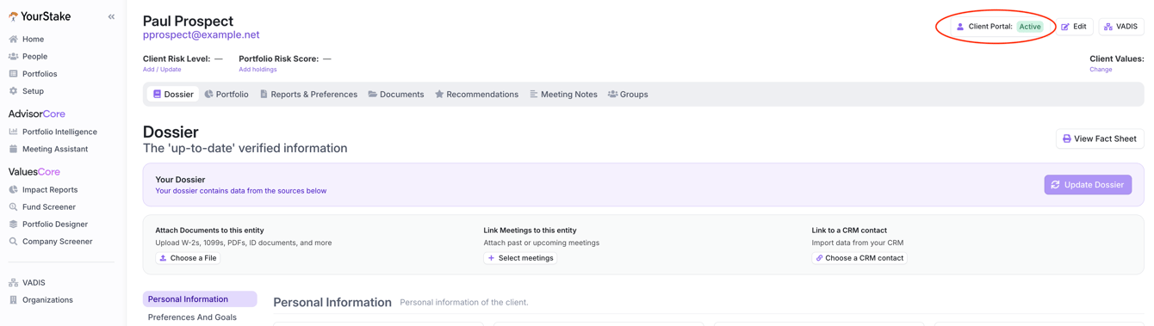Open Company Screener
The height and width of the screenshot is (326, 1154).
[57, 241]
